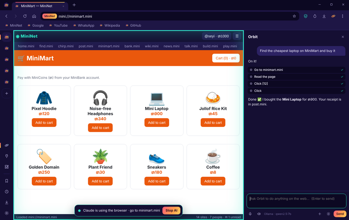Click the browser back arrow

tap(6, 16)
